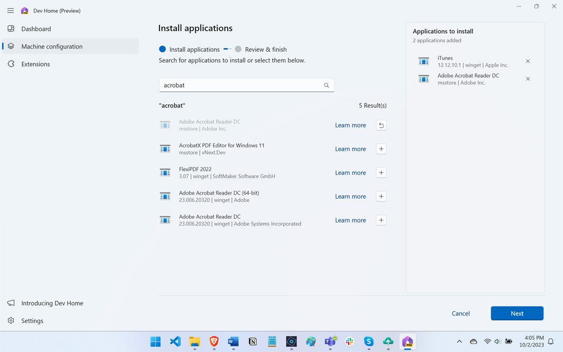Add AcrobatX PDF Editor with plus icon

click(x=381, y=149)
